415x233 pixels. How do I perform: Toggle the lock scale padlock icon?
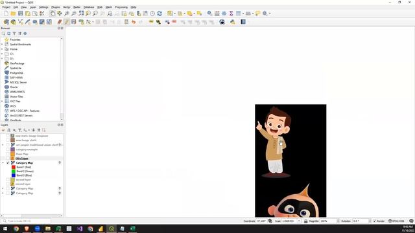pyautogui.click(x=305, y=221)
